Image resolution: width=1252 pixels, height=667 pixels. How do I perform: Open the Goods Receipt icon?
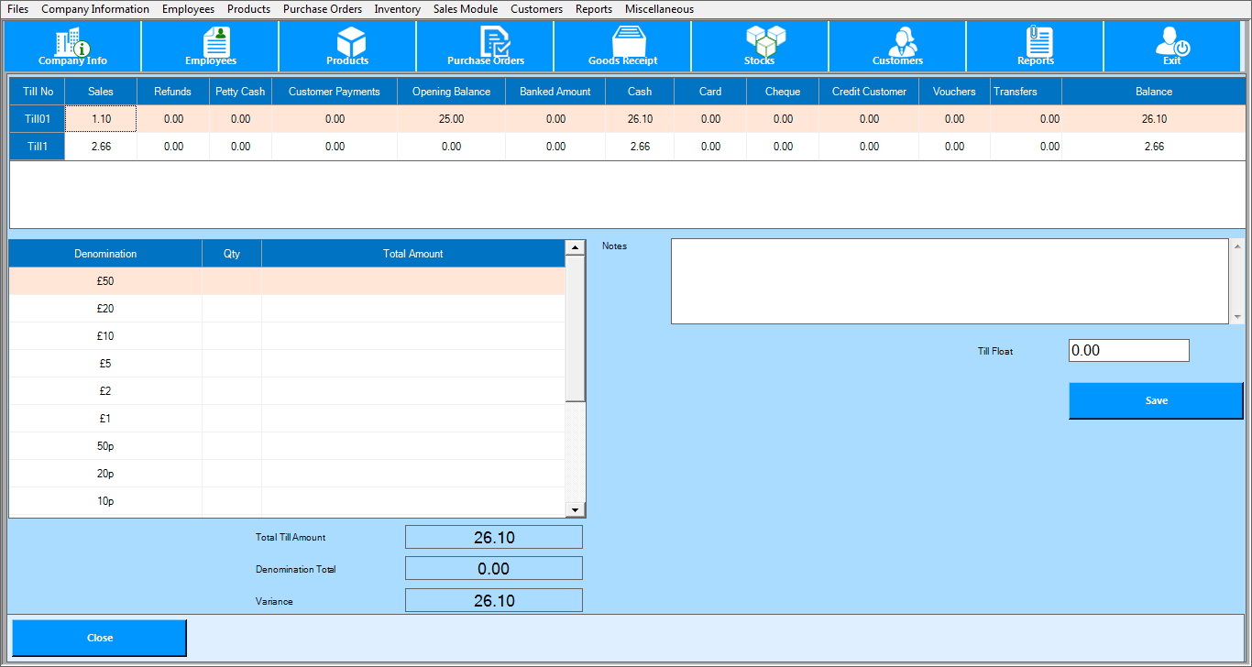point(623,45)
